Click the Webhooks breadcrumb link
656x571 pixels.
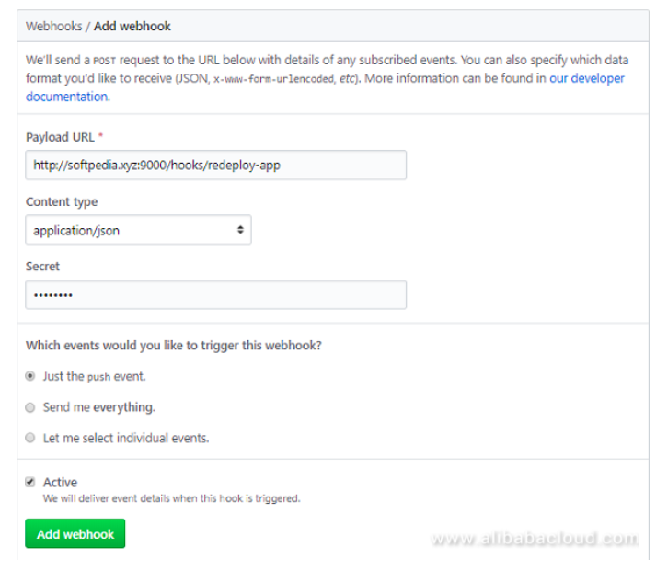click(54, 26)
